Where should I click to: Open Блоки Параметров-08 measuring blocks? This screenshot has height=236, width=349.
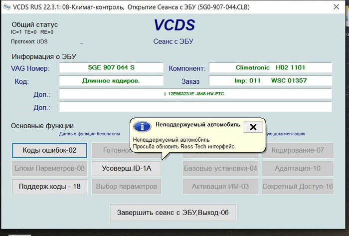(x=49, y=168)
